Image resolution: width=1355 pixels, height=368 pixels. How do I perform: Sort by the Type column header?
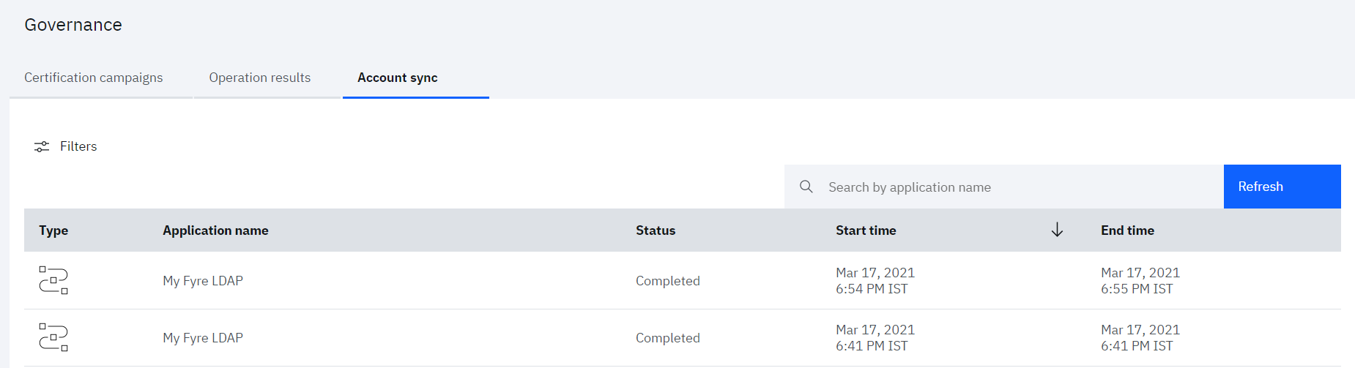click(x=53, y=230)
